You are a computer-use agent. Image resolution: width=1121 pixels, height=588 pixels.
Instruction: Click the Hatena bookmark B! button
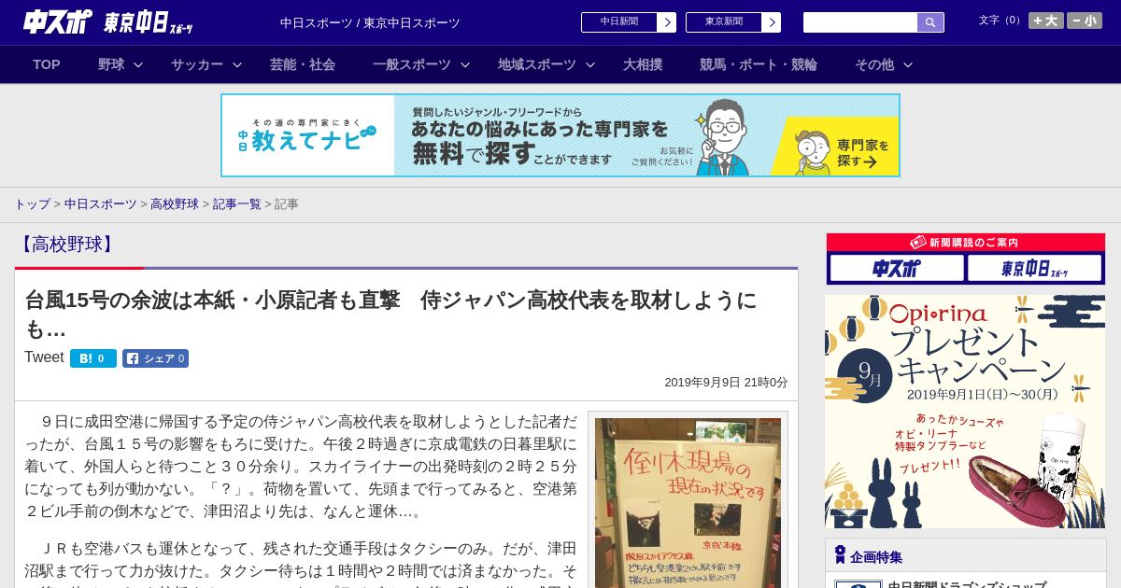click(93, 358)
